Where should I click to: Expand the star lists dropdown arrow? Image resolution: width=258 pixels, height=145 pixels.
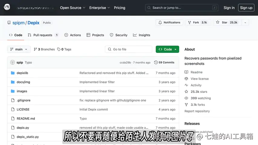click(245, 22)
